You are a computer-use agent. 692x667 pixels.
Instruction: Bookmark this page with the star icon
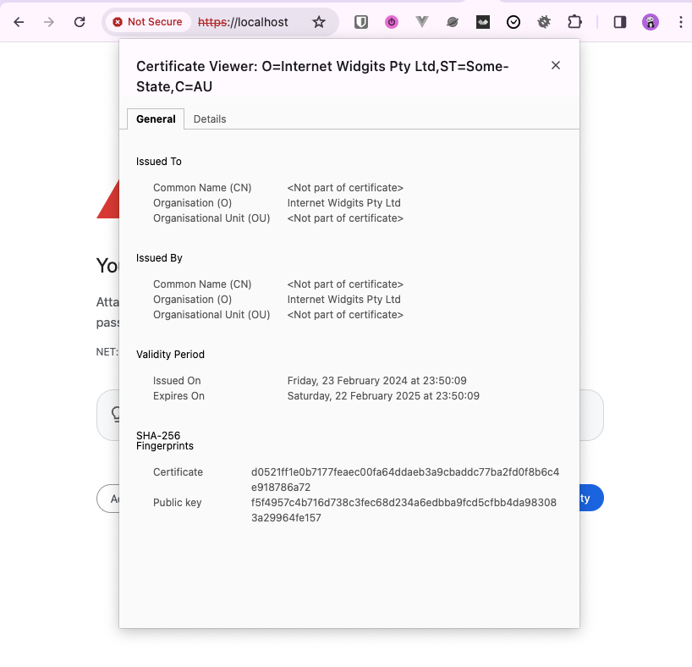pyautogui.click(x=319, y=22)
